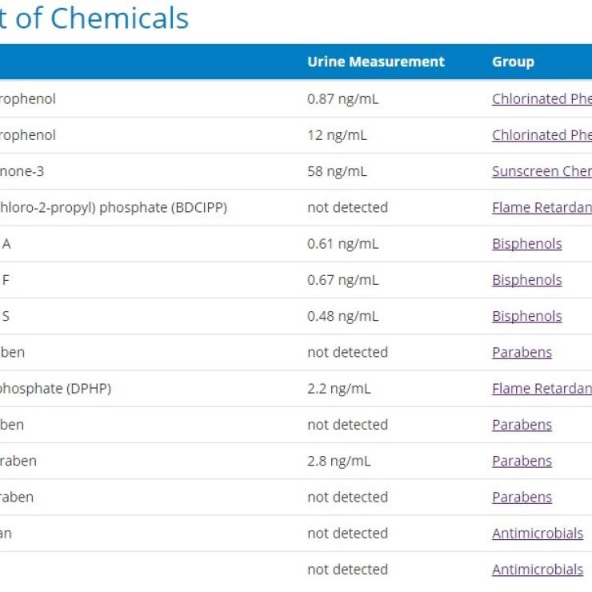The height and width of the screenshot is (592, 592).
Task: Open Parabens link directly above DPHP row
Action: pyautogui.click(x=522, y=352)
